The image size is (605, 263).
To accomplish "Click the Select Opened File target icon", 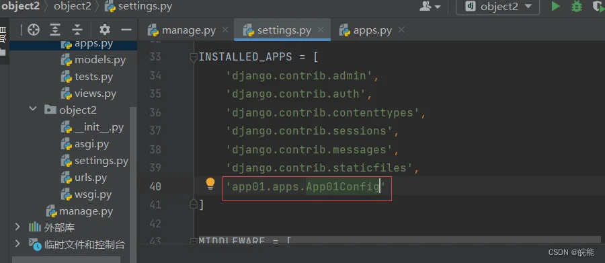I will pyautogui.click(x=34, y=30).
